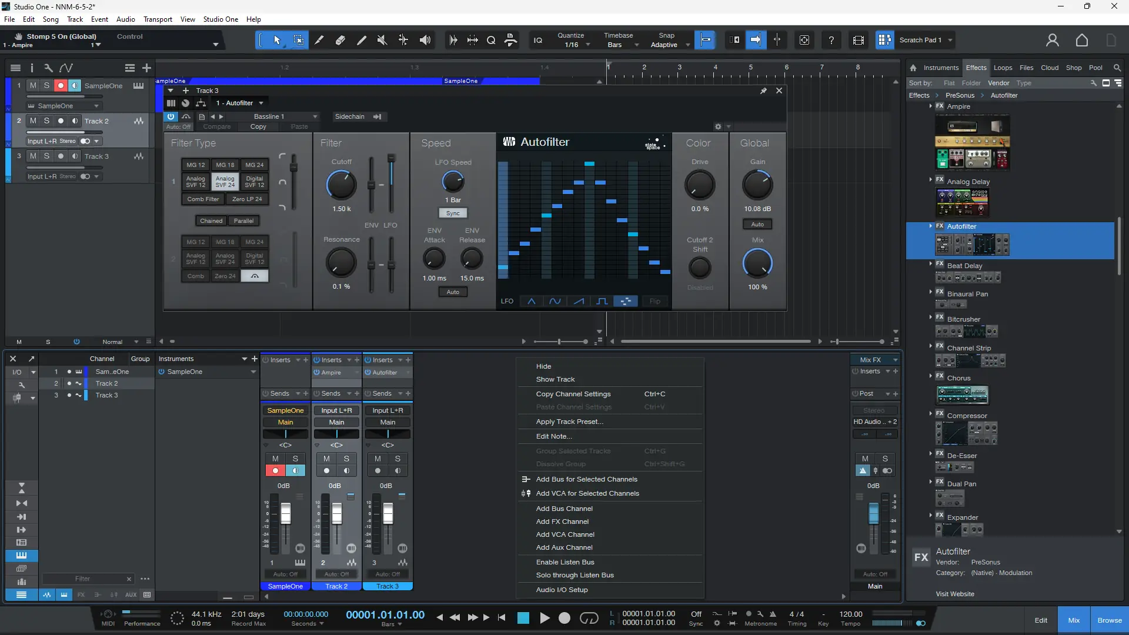Select the Listen speaker tool
This screenshot has width=1129, height=635.
click(x=425, y=40)
